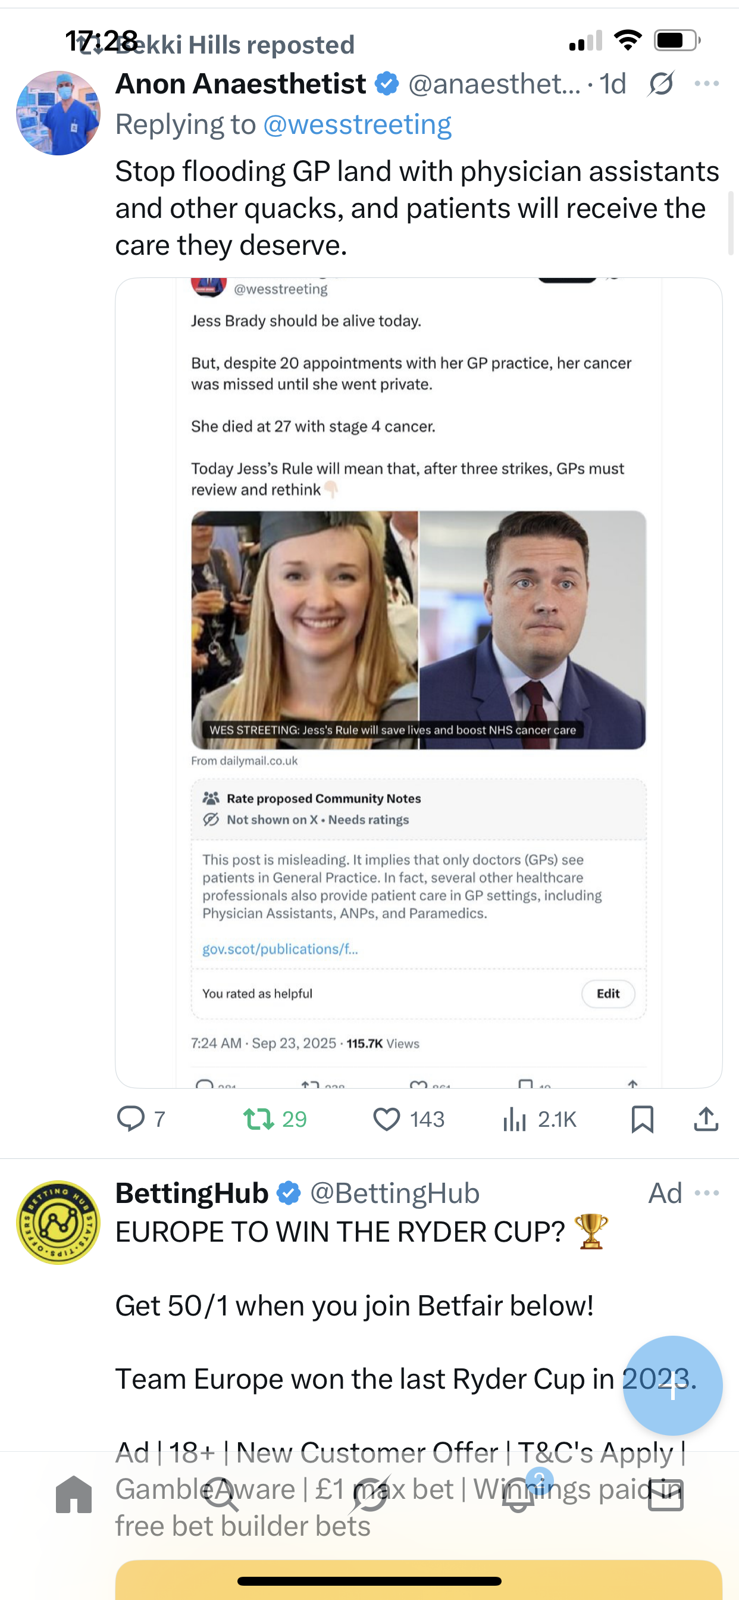Open the reply icon with 7 comments
Image resolution: width=739 pixels, height=1600 pixels.
[131, 1118]
